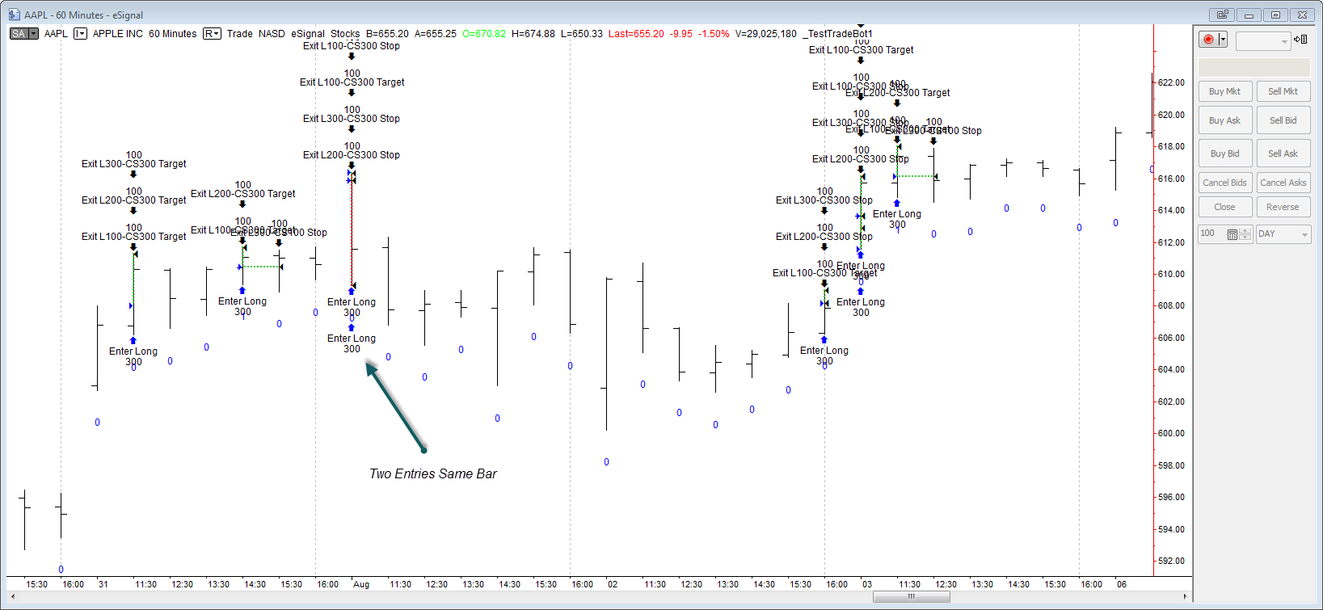Click the V=29,025,180 volume text
This screenshot has height=610, width=1323.
coord(766,34)
